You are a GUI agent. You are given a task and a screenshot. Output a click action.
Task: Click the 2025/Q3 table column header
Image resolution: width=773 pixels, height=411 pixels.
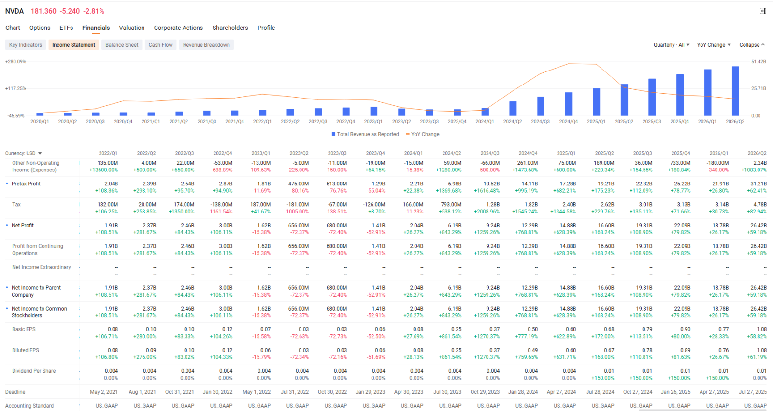click(643, 153)
